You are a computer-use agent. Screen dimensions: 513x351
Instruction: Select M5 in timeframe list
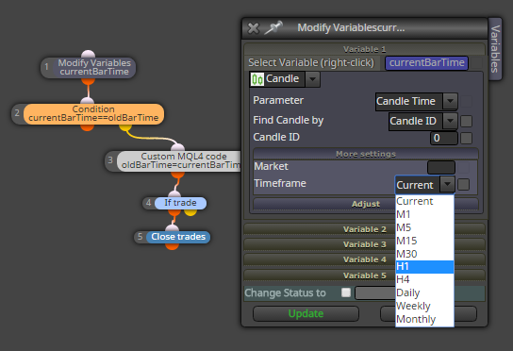[424, 227]
